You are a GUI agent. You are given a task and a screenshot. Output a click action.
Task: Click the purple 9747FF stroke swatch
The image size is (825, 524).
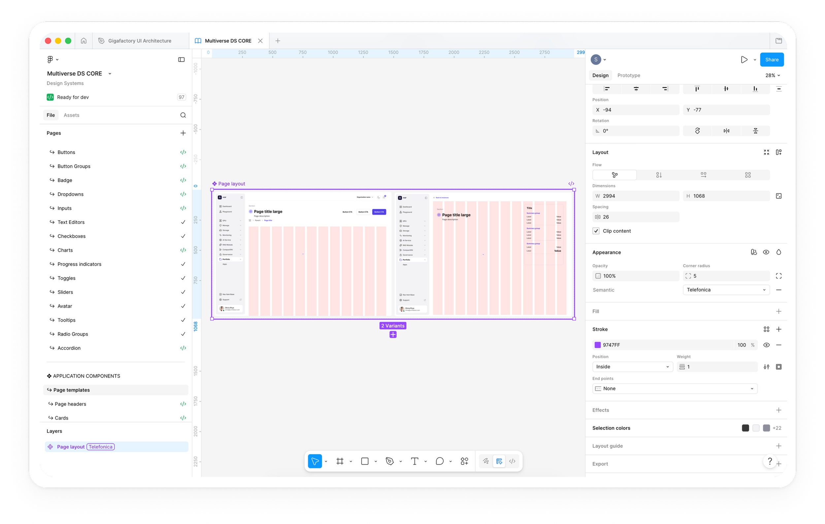(598, 345)
